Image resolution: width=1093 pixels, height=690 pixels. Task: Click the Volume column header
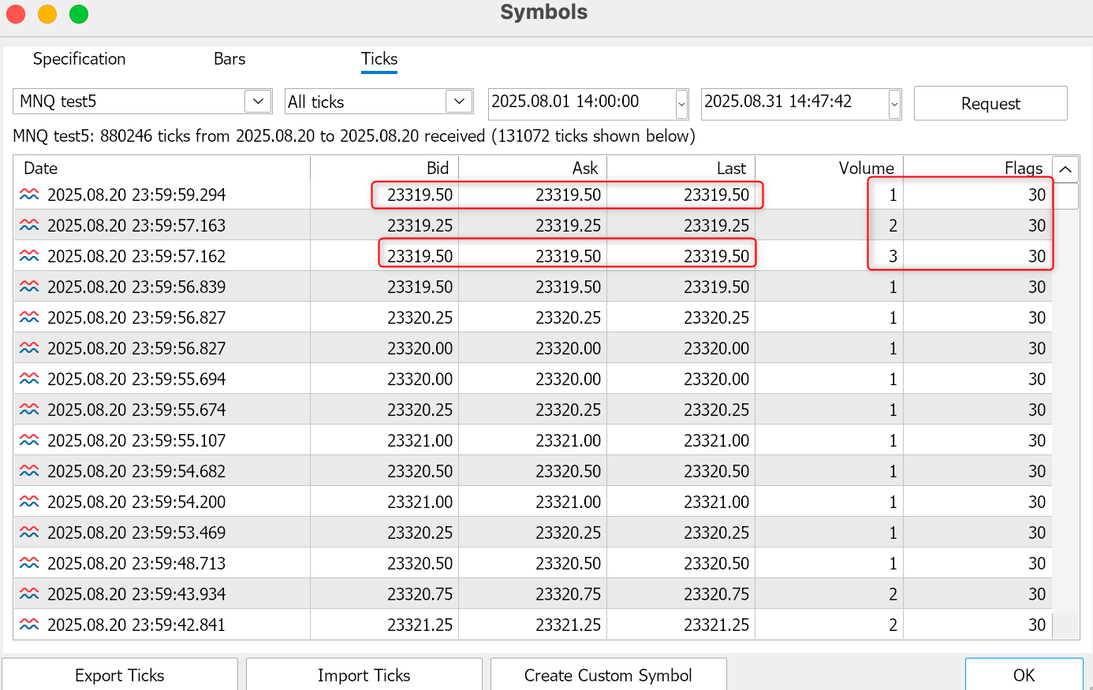pos(866,169)
